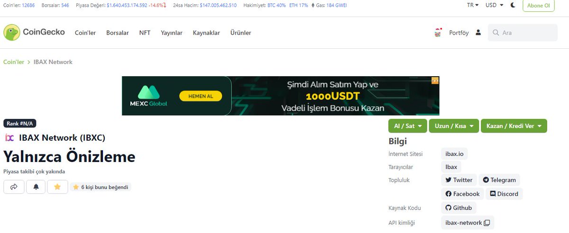Toggle dark mode moon icon
This screenshot has width=569, height=233.
[513, 5]
